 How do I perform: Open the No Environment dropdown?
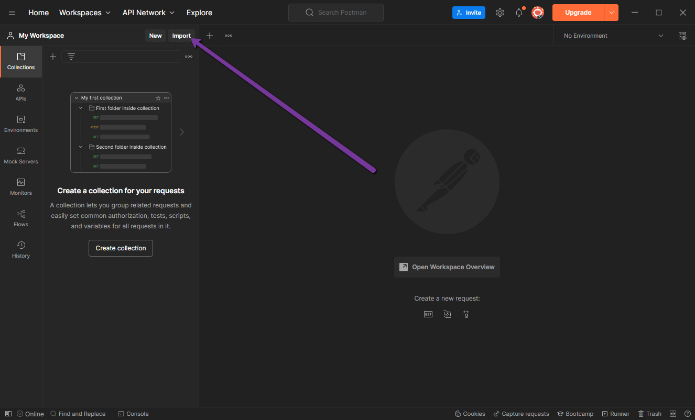click(613, 36)
